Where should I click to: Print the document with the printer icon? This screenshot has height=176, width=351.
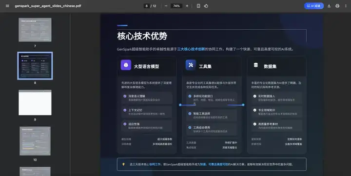point(337,6)
